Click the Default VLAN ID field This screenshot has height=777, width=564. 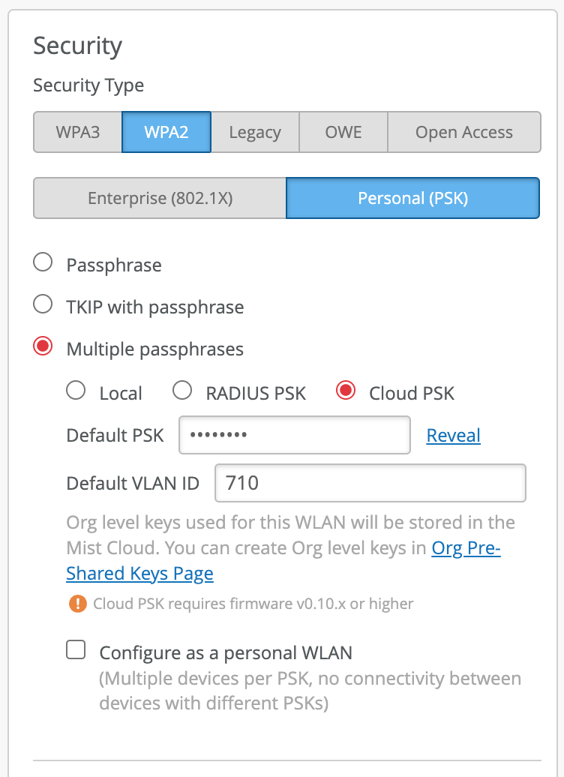pos(370,483)
